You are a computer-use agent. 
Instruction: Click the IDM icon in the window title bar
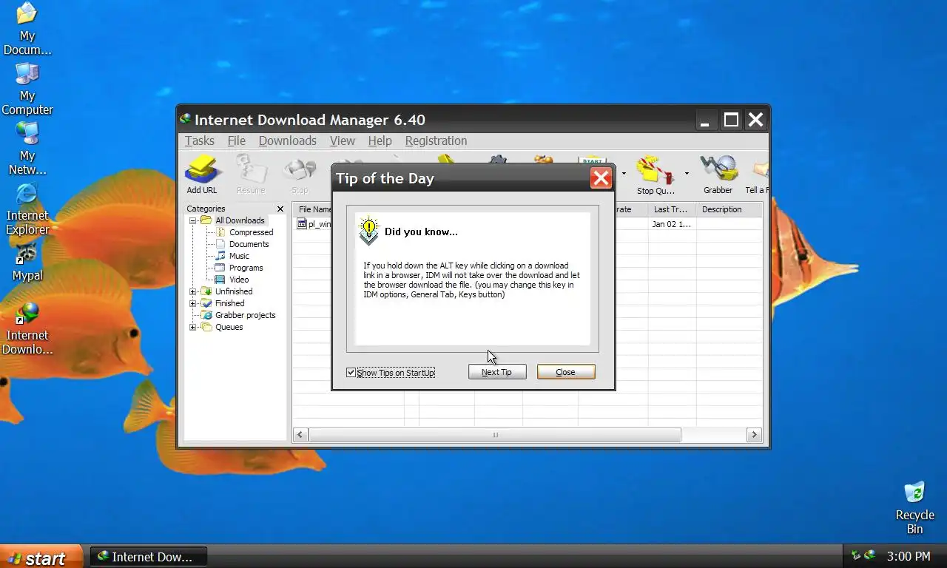click(186, 119)
